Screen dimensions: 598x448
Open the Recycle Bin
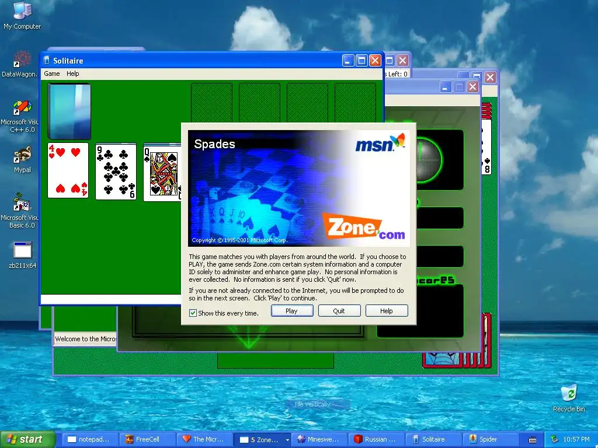569,398
